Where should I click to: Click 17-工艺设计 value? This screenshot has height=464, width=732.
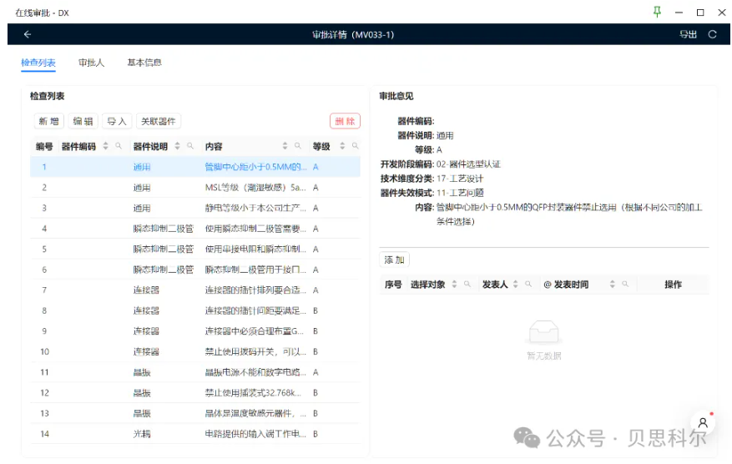tap(460, 179)
